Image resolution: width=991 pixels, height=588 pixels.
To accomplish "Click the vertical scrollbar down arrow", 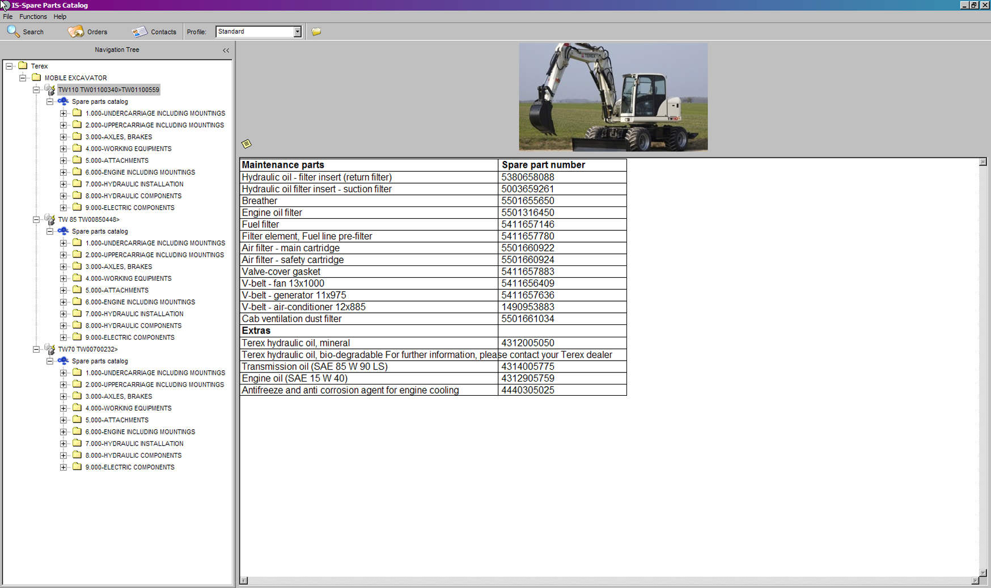I will coord(982,573).
